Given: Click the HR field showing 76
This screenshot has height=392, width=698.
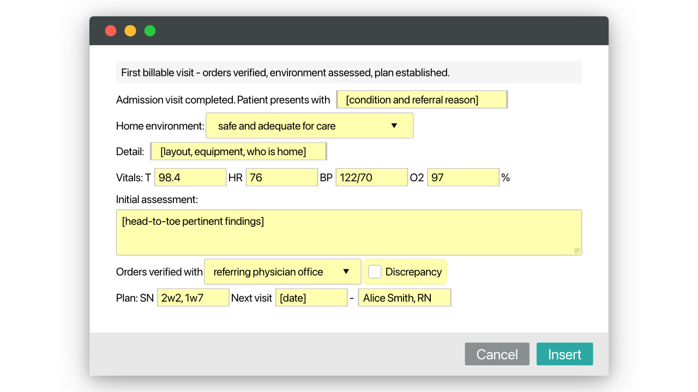Looking at the screenshot, I should (x=282, y=177).
